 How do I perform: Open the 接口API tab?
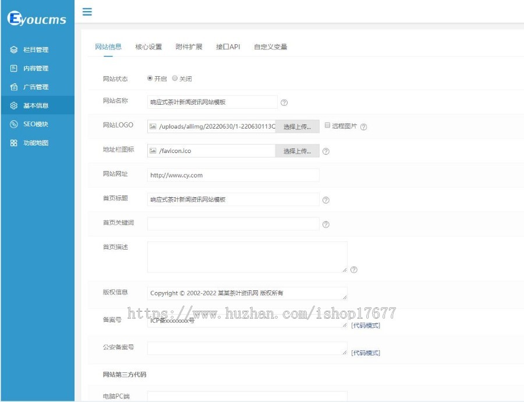228,47
